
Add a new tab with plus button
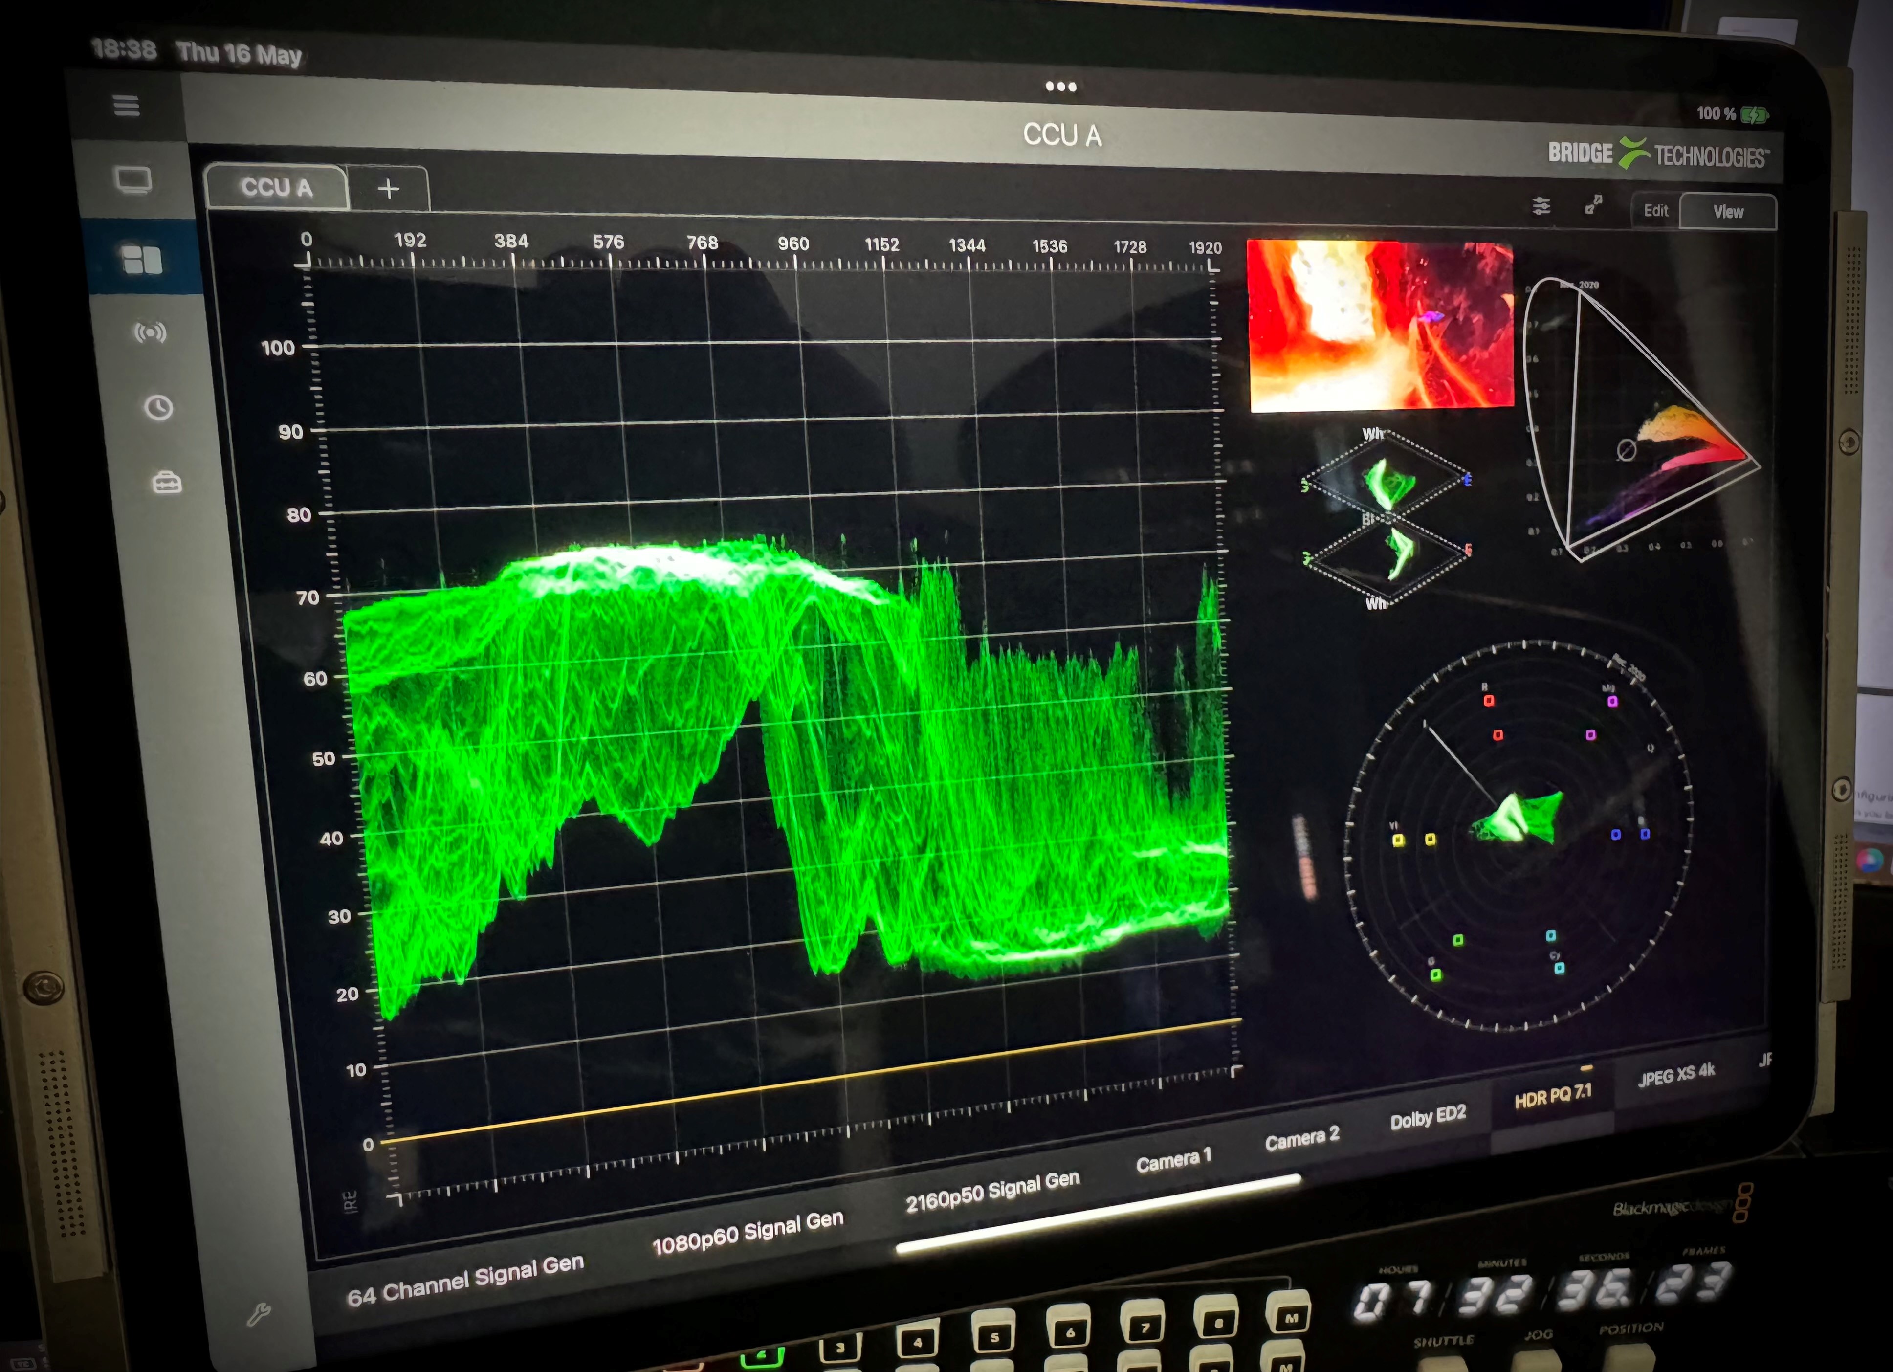click(388, 189)
